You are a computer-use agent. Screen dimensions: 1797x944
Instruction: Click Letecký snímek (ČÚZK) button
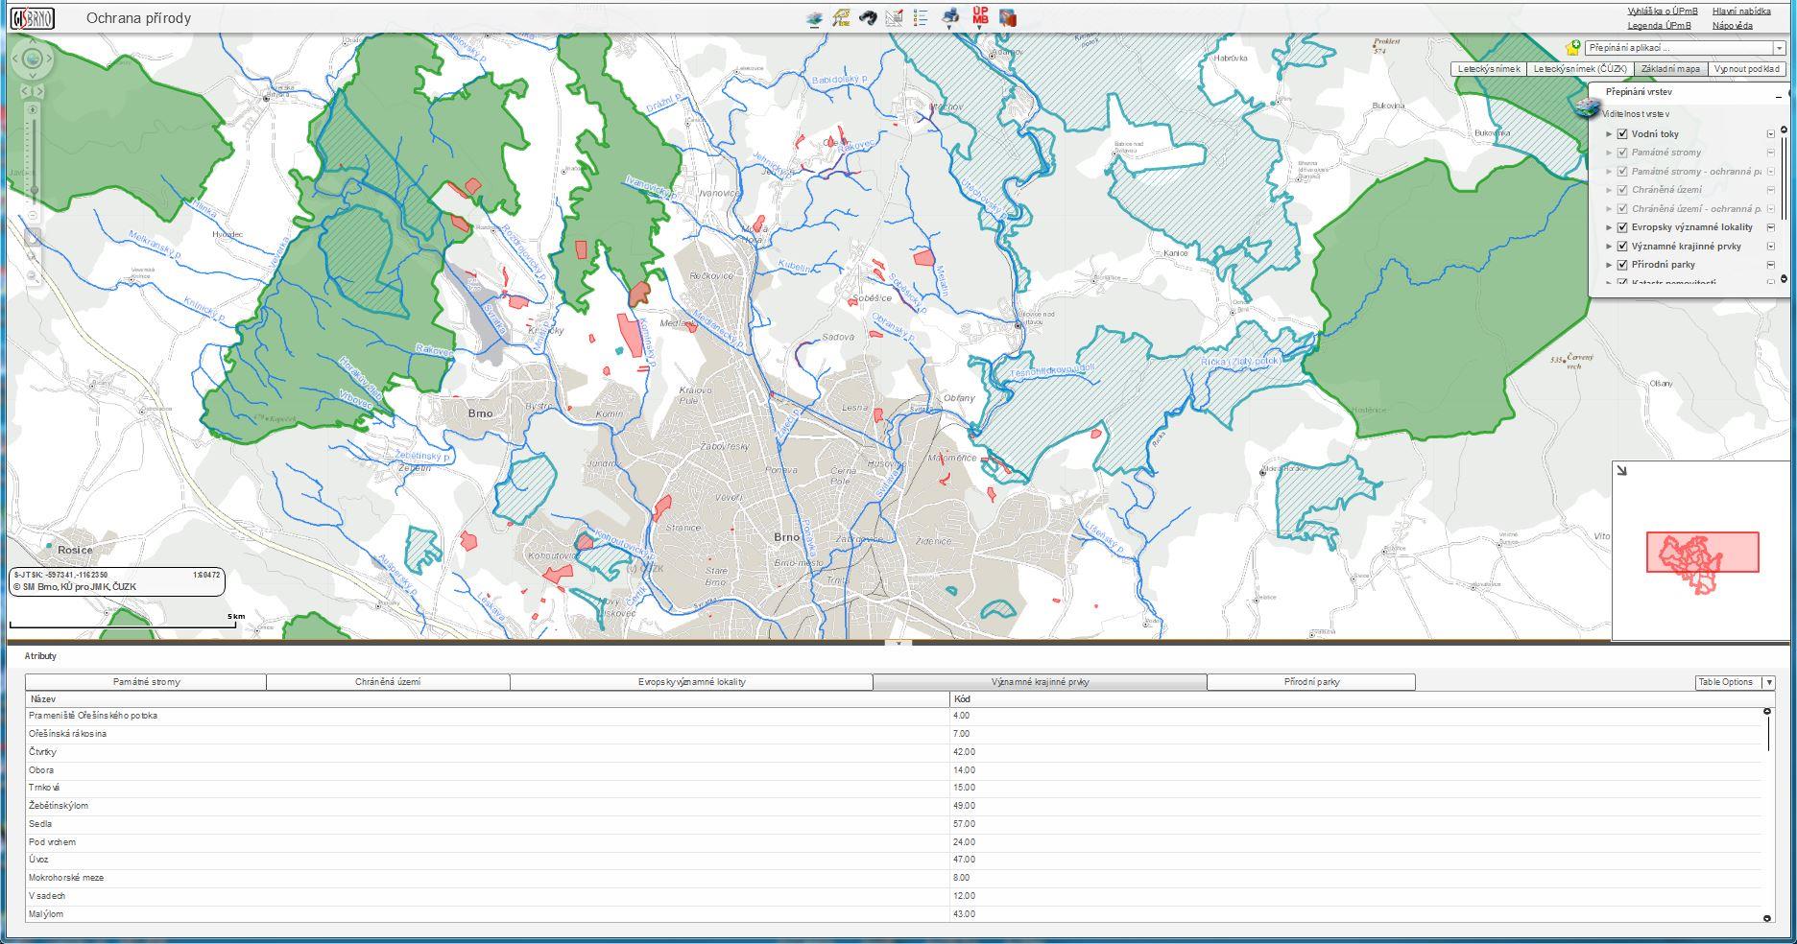click(x=1580, y=69)
